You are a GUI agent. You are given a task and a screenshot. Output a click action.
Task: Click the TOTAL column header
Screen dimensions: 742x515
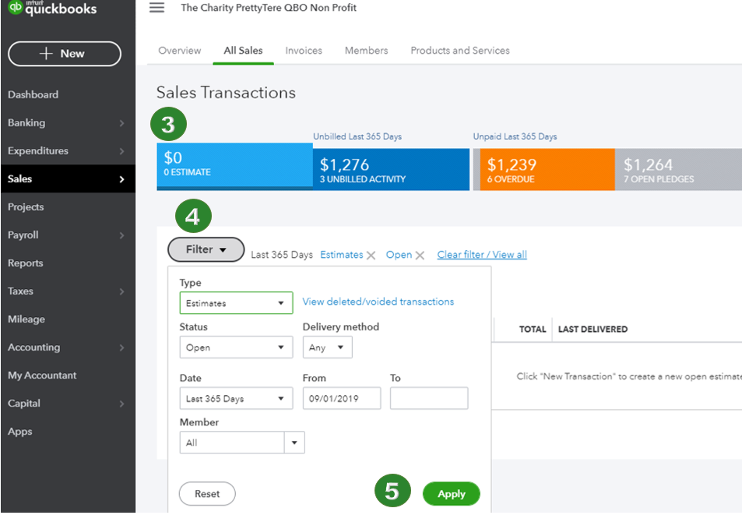533,329
